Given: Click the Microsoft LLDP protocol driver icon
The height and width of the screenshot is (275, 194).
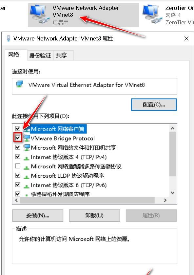Looking at the screenshot, I should [x=27, y=177].
